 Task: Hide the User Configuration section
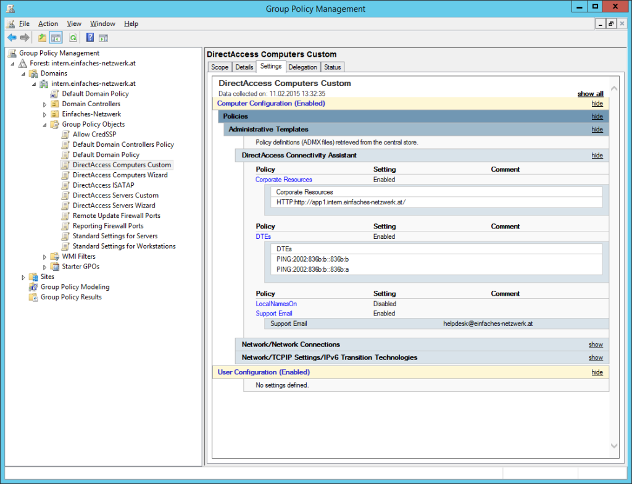596,372
